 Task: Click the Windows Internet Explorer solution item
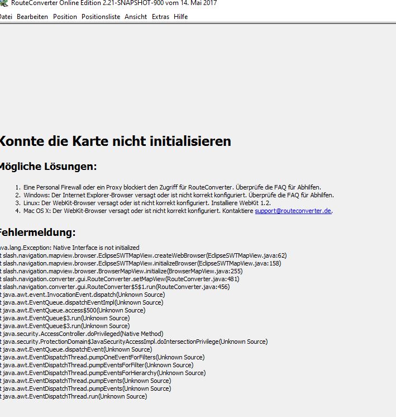pyautogui.click(x=178, y=195)
